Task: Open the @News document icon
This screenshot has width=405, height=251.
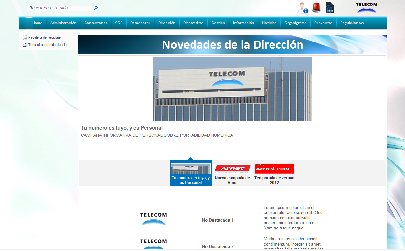Action: 330,7
